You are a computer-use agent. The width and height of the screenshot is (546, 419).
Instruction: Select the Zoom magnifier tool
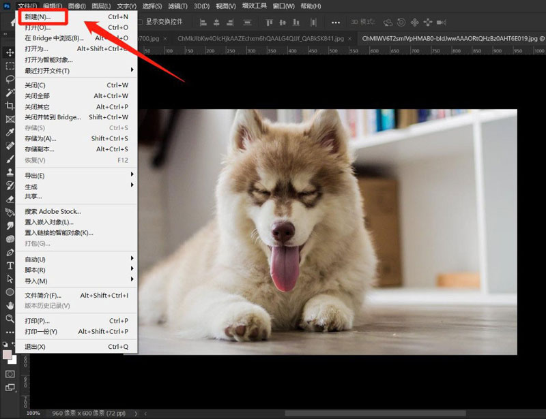point(10,318)
